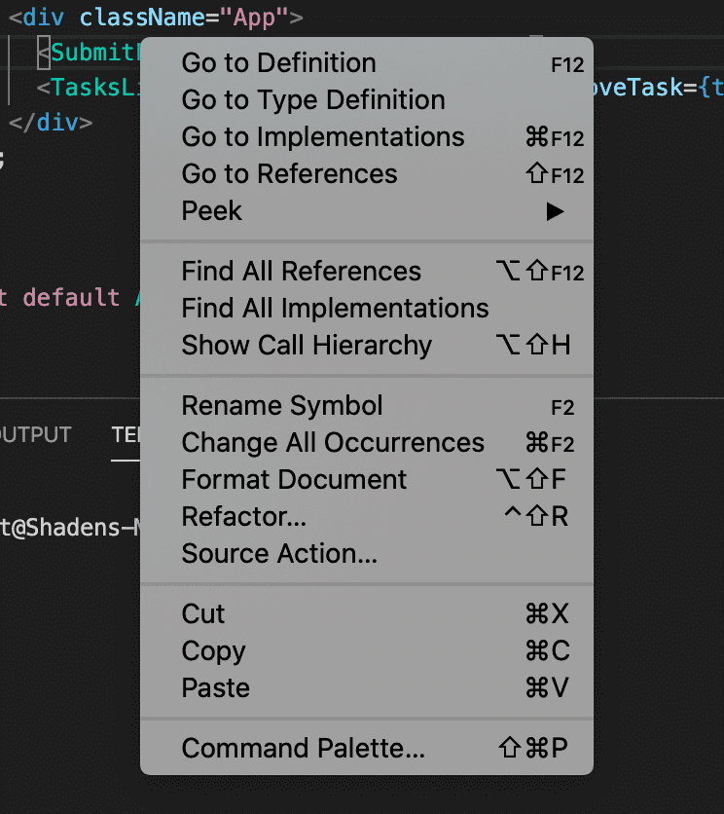Open Show Call Hierarchy
Image resolution: width=724 pixels, height=814 pixels.
307,346
